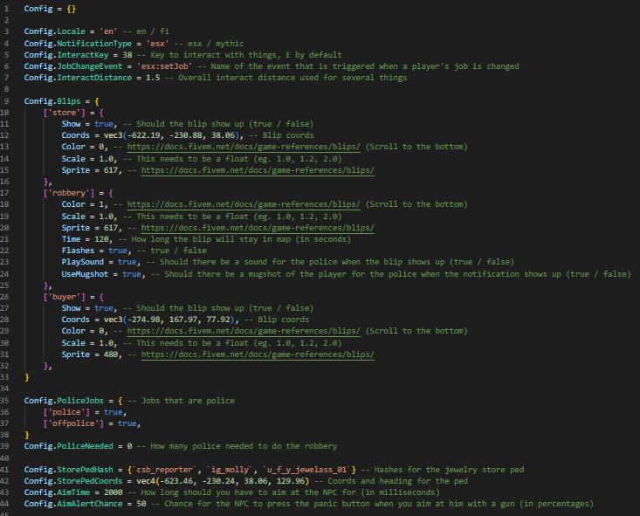Screen dimensions: 640x516
Task: Click the ['robbery'] table key
Action: (69, 193)
